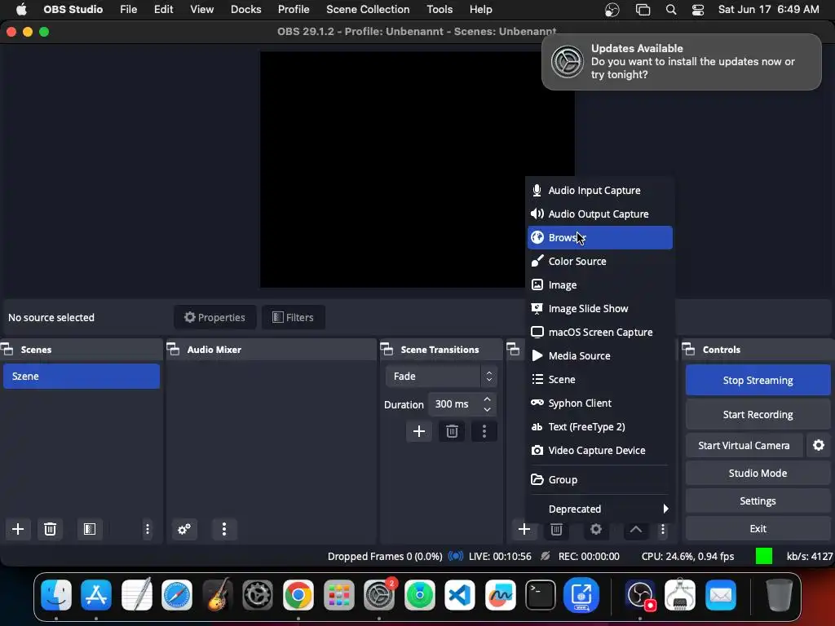
Task: Open Sources dock three-dot menu
Action: click(x=662, y=529)
